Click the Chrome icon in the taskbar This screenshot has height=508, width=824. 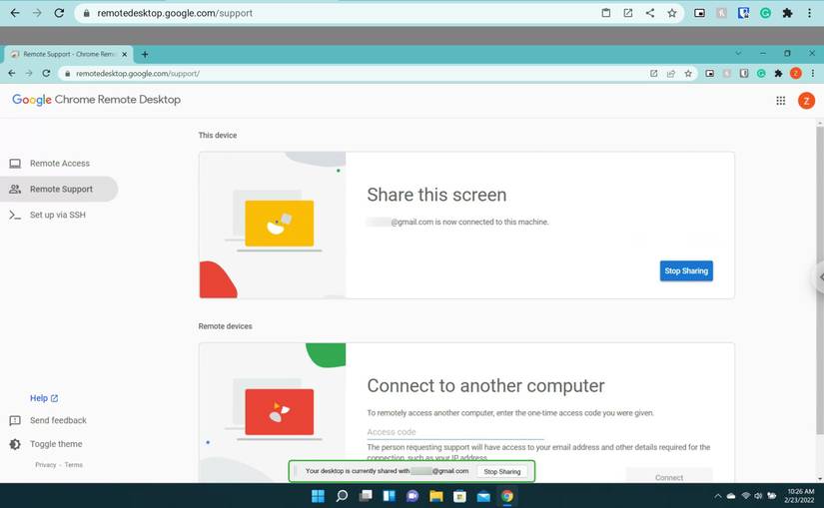[x=507, y=496]
